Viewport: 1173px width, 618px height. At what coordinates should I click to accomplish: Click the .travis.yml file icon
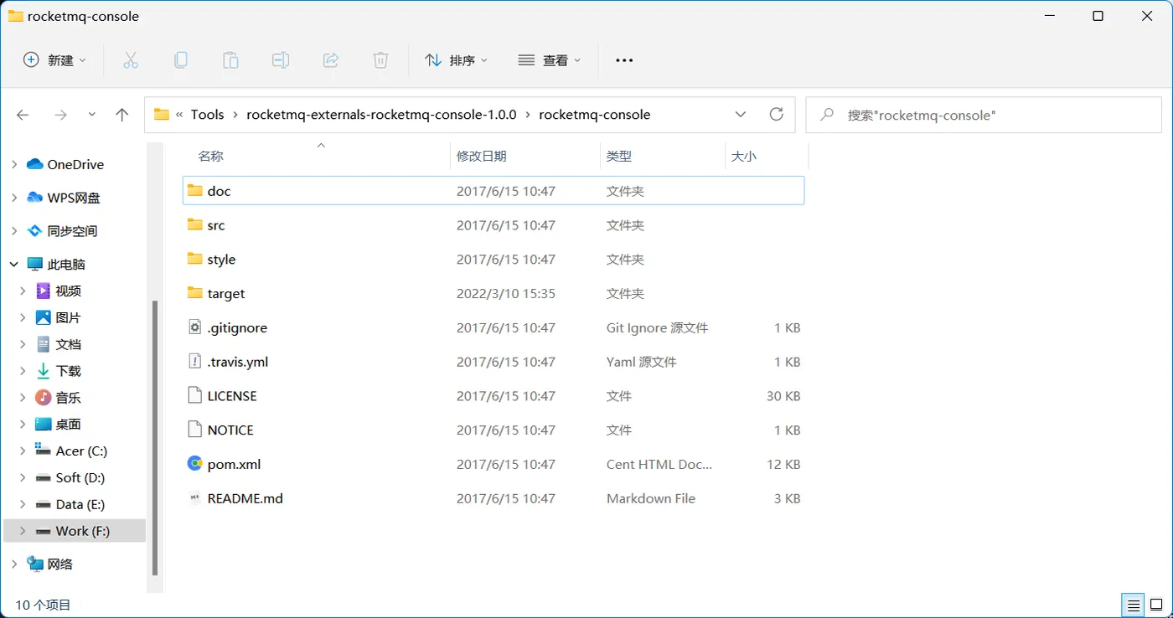195,362
